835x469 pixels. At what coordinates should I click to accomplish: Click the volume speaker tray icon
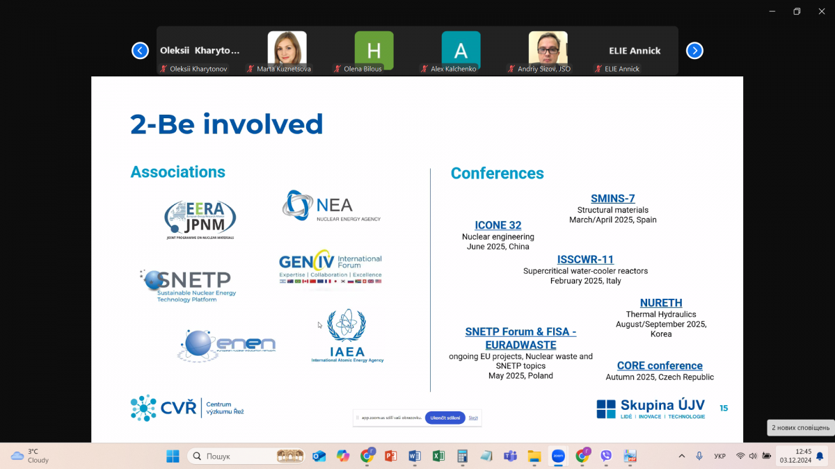click(x=754, y=456)
